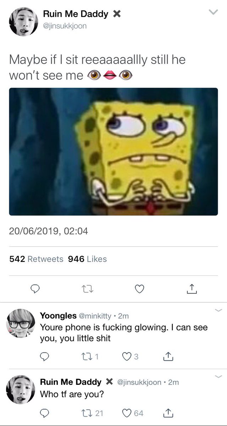Reply to the main SpongeBob tweet

(x=34, y=289)
